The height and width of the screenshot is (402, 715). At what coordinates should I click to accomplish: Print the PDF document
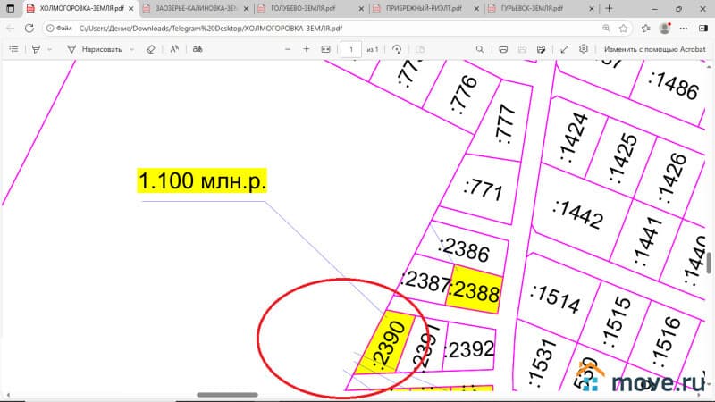tap(503, 49)
